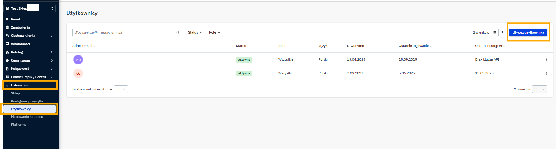Open Zamówienia in the sidebar
Screen dimensions: 556x149
[20, 27]
